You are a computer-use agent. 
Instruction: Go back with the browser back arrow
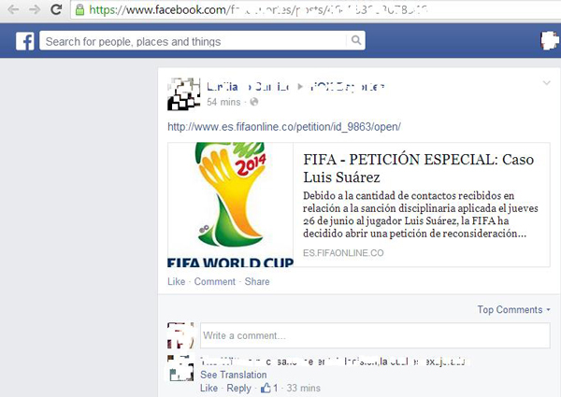[x=14, y=9]
